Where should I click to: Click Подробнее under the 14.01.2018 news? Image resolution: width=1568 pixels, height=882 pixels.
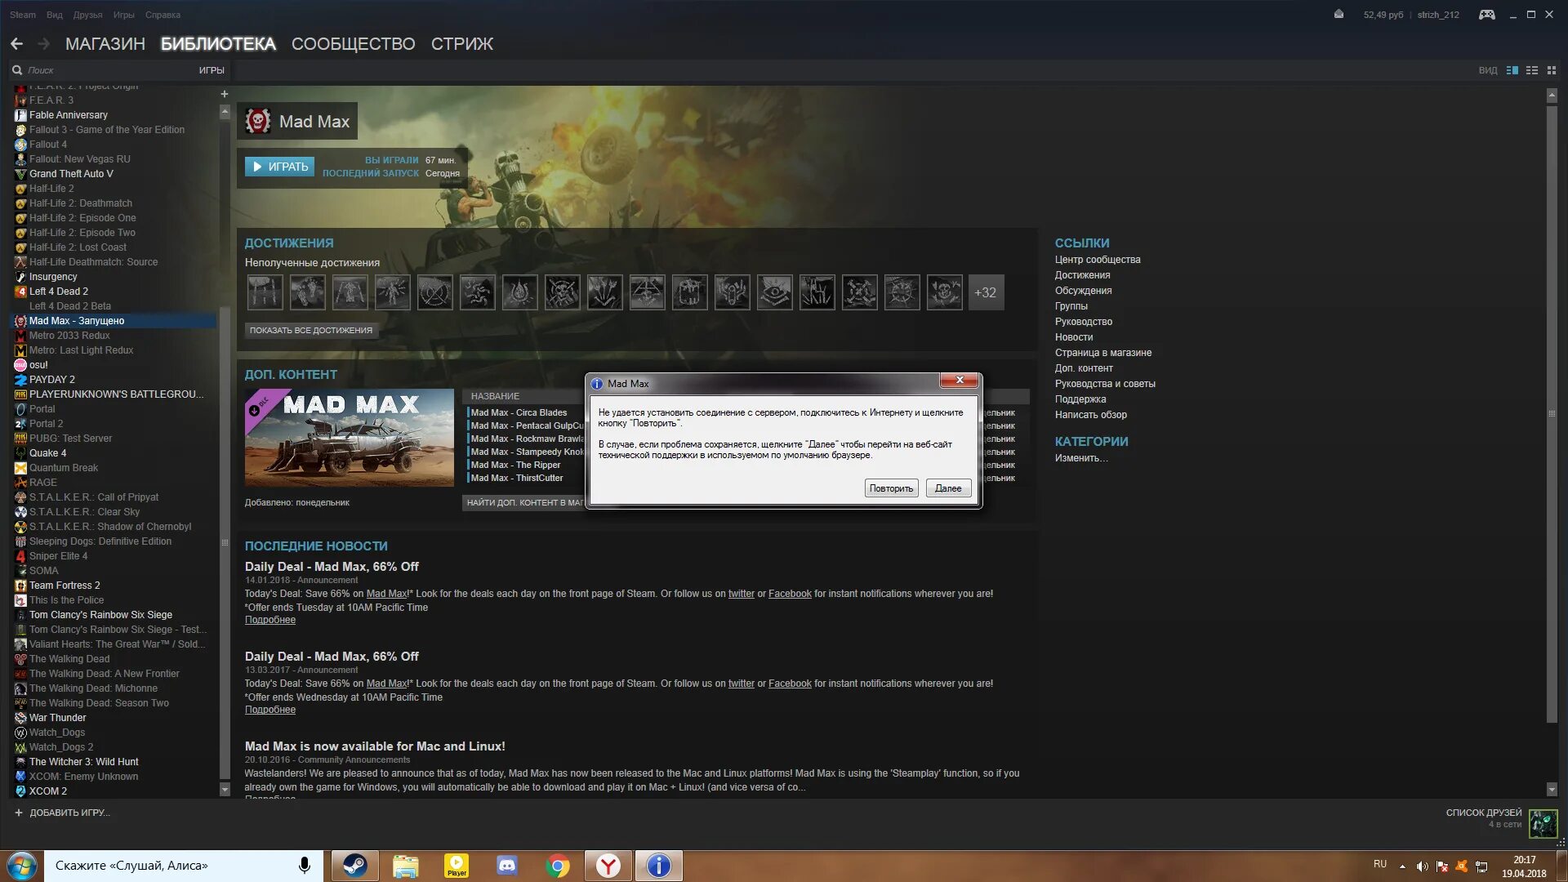(270, 621)
